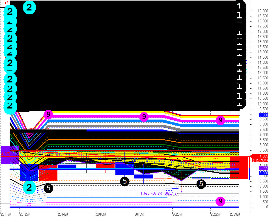
Task: Click the 2014년 label on the time axis
Action: 63,214
